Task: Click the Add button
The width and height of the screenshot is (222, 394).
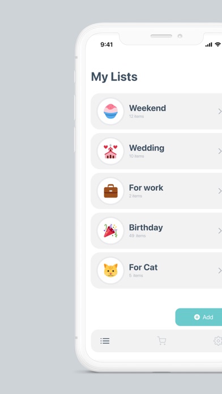Action: [199, 317]
